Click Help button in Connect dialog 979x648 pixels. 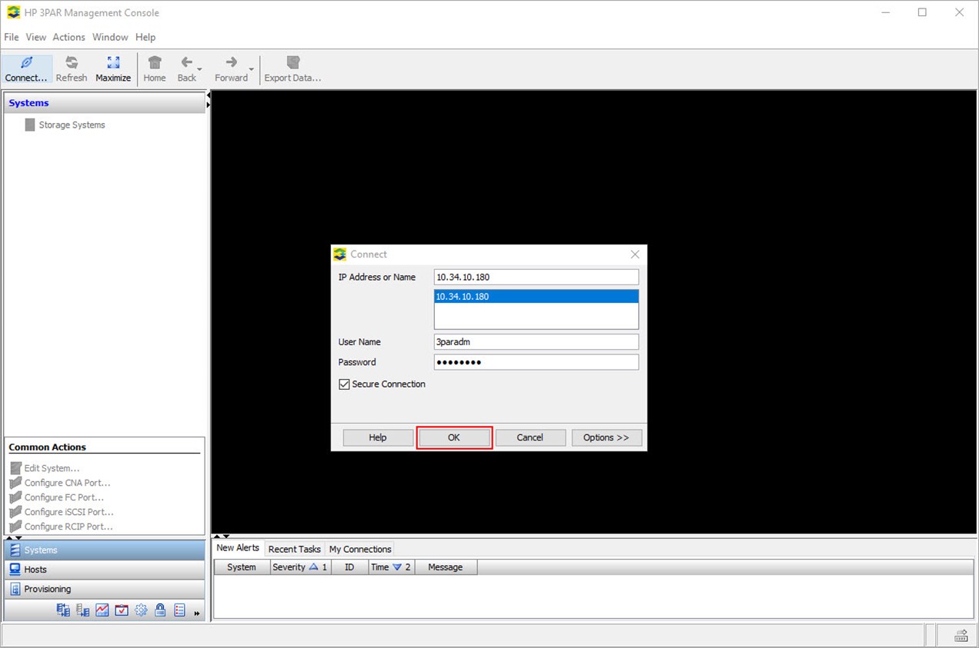pyautogui.click(x=378, y=437)
